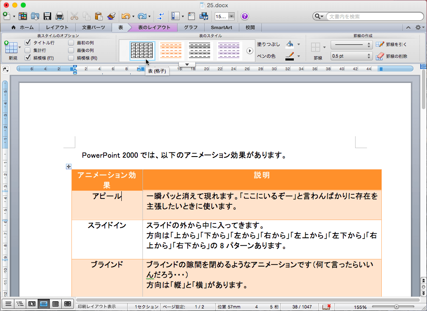This screenshot has height=311, width=427.
Task: Click the Undo arrow icon
Action: [x=126, y=17]
